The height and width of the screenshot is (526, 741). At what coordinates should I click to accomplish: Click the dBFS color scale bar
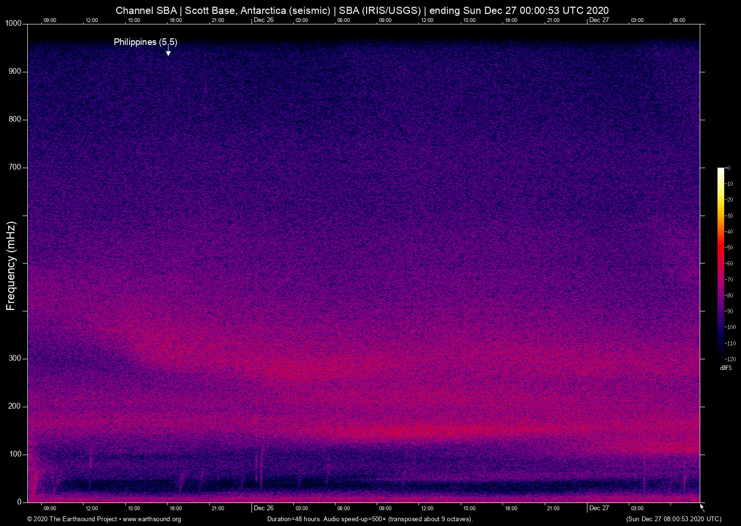click(x=720, y=261)
